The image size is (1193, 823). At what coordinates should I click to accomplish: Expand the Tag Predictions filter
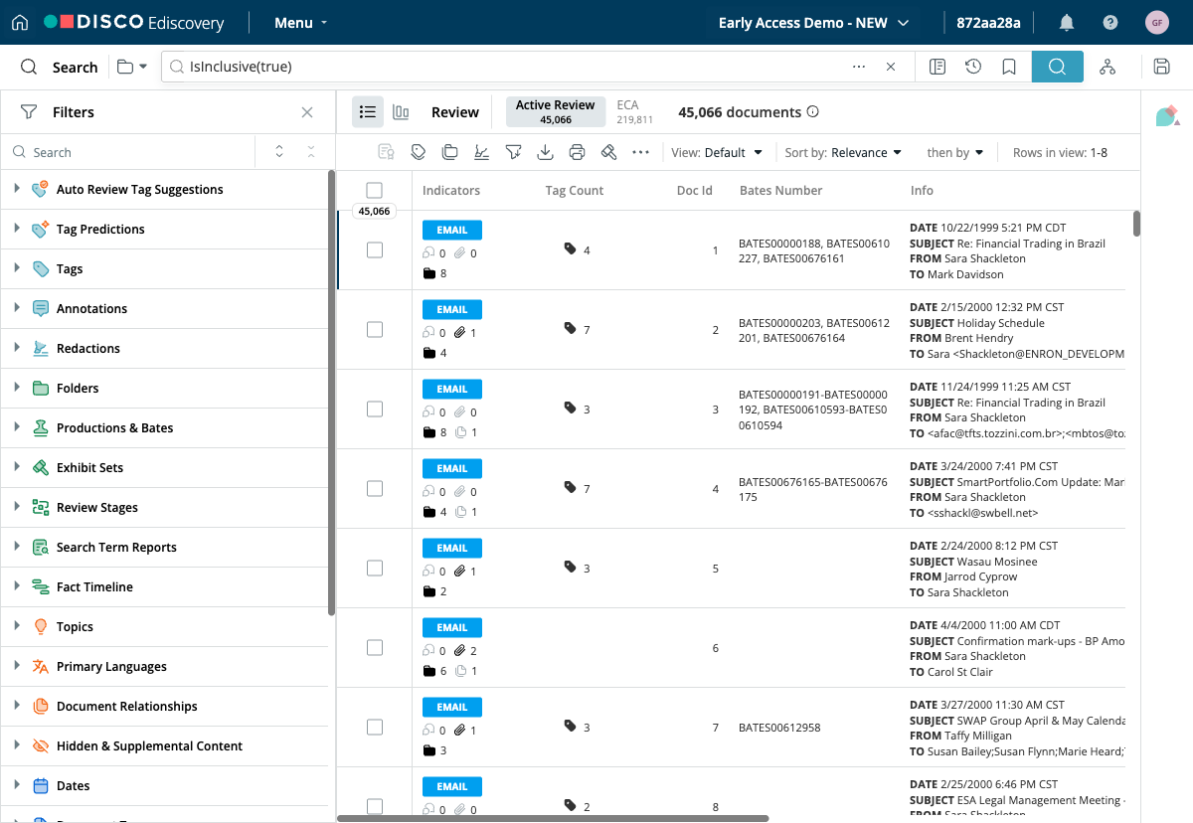tap(17, 229)
